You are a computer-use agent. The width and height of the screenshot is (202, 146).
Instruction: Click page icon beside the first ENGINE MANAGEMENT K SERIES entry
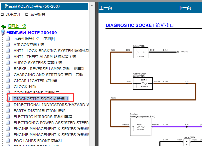[x=8, y=128]
